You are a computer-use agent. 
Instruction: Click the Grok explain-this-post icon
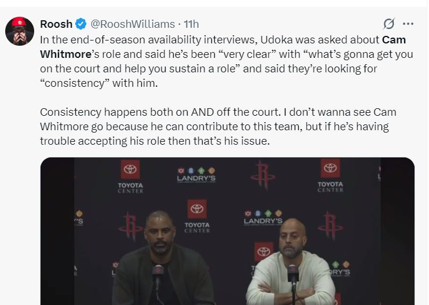[x=389, y=24]
